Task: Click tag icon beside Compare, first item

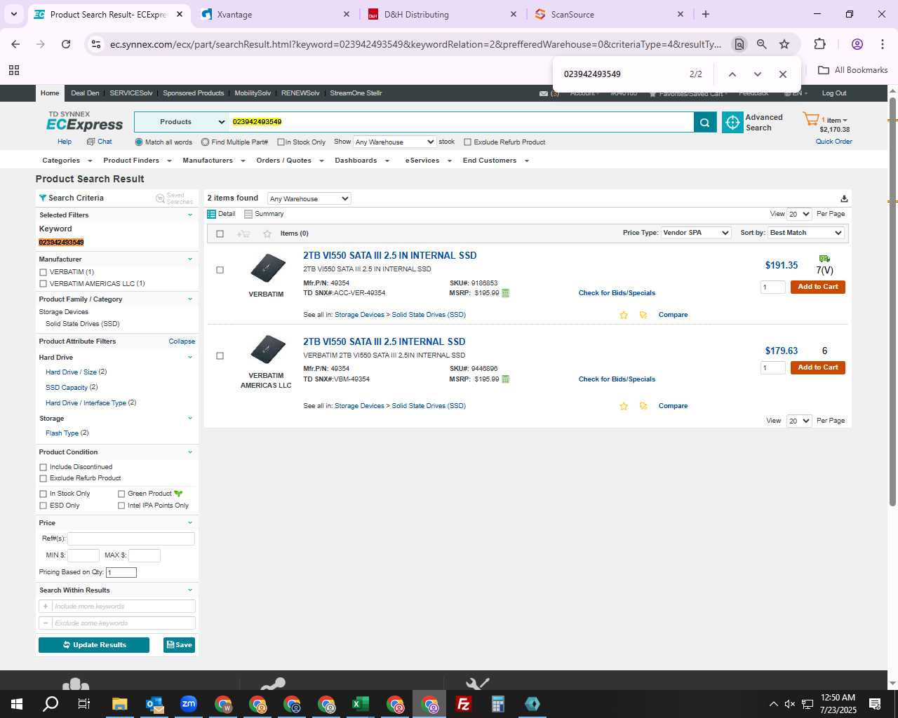Action: pyautogui.click(x=643, y=315)
